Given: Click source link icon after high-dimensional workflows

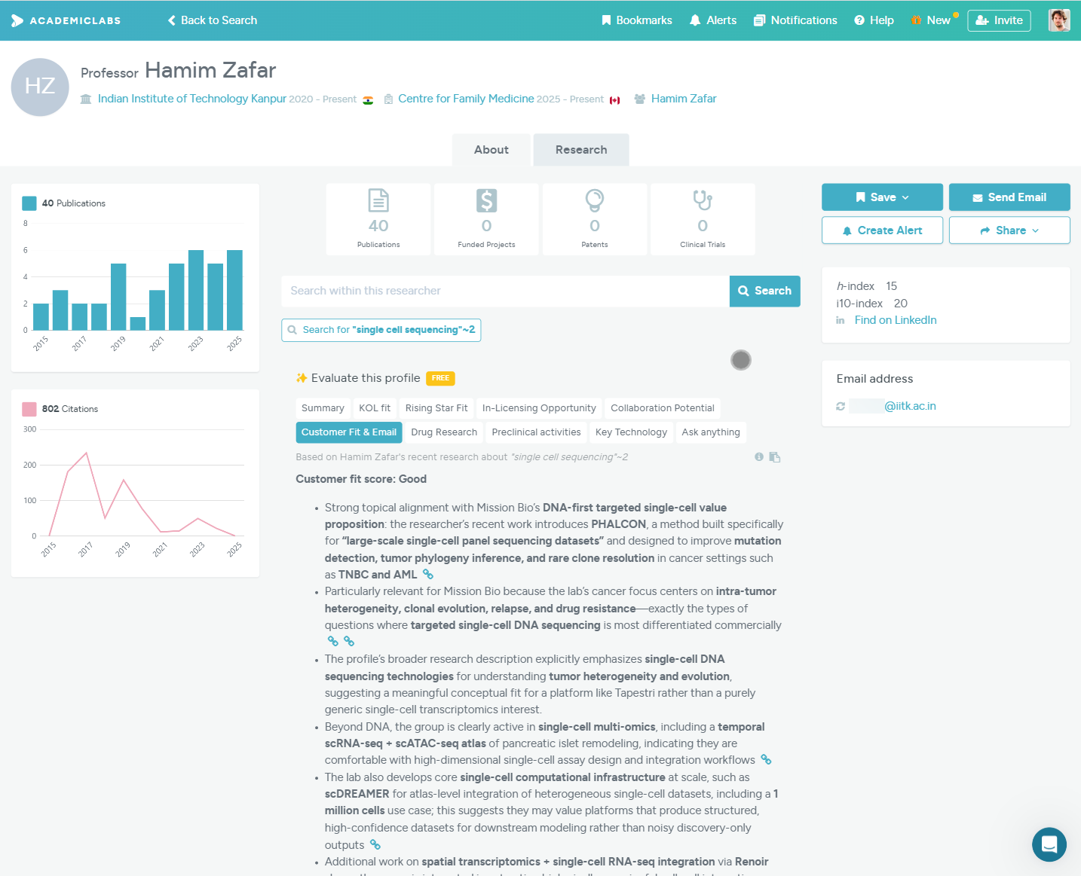Looking at the screenshot, I should click(766, 760).
